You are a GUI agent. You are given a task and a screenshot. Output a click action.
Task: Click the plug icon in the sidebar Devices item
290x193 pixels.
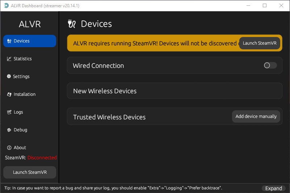tap(9, 41)
